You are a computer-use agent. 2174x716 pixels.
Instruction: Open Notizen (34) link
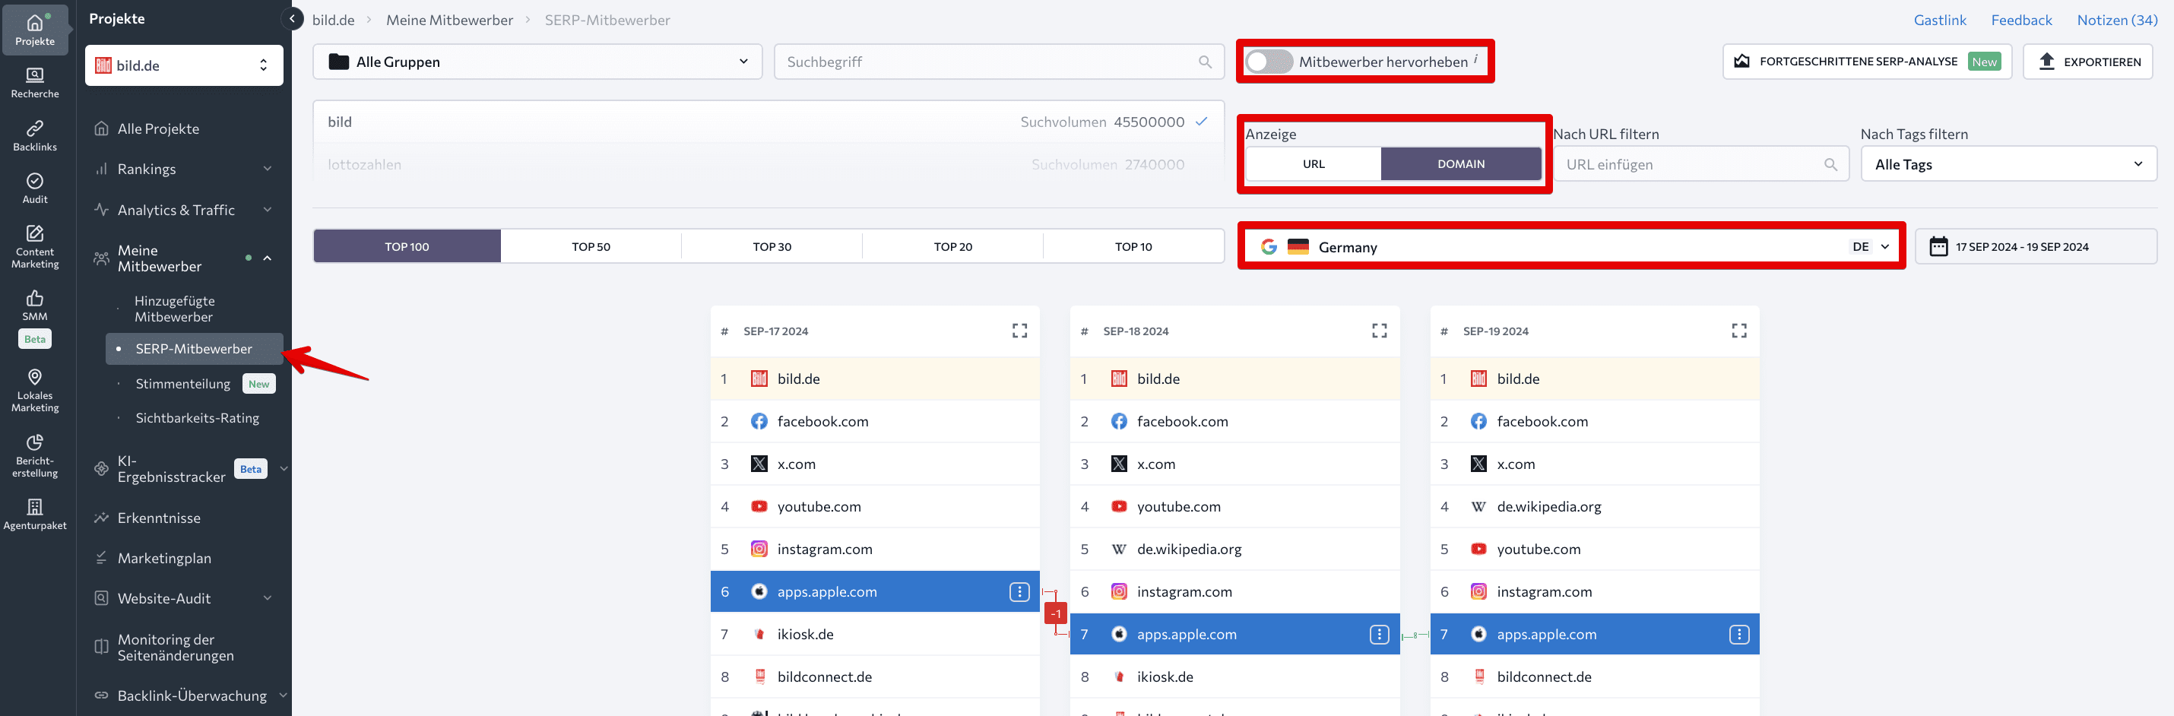[2117, 20]
